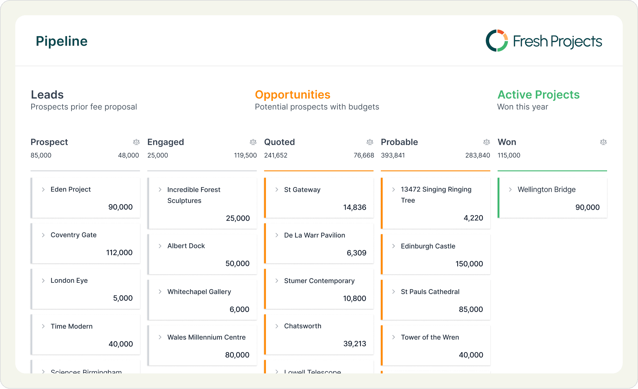
Task: Select the Leads section heading
Action: point(47,95)
